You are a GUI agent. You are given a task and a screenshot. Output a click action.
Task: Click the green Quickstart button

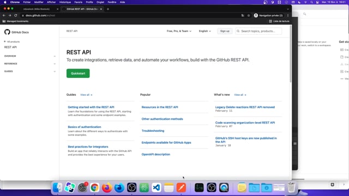point(78,73)
